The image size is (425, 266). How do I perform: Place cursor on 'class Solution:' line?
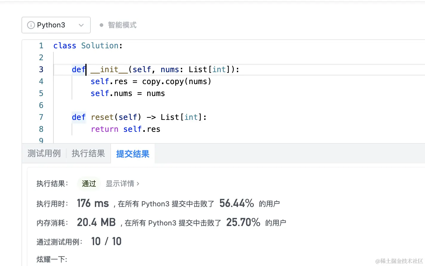tap(88, 46)
